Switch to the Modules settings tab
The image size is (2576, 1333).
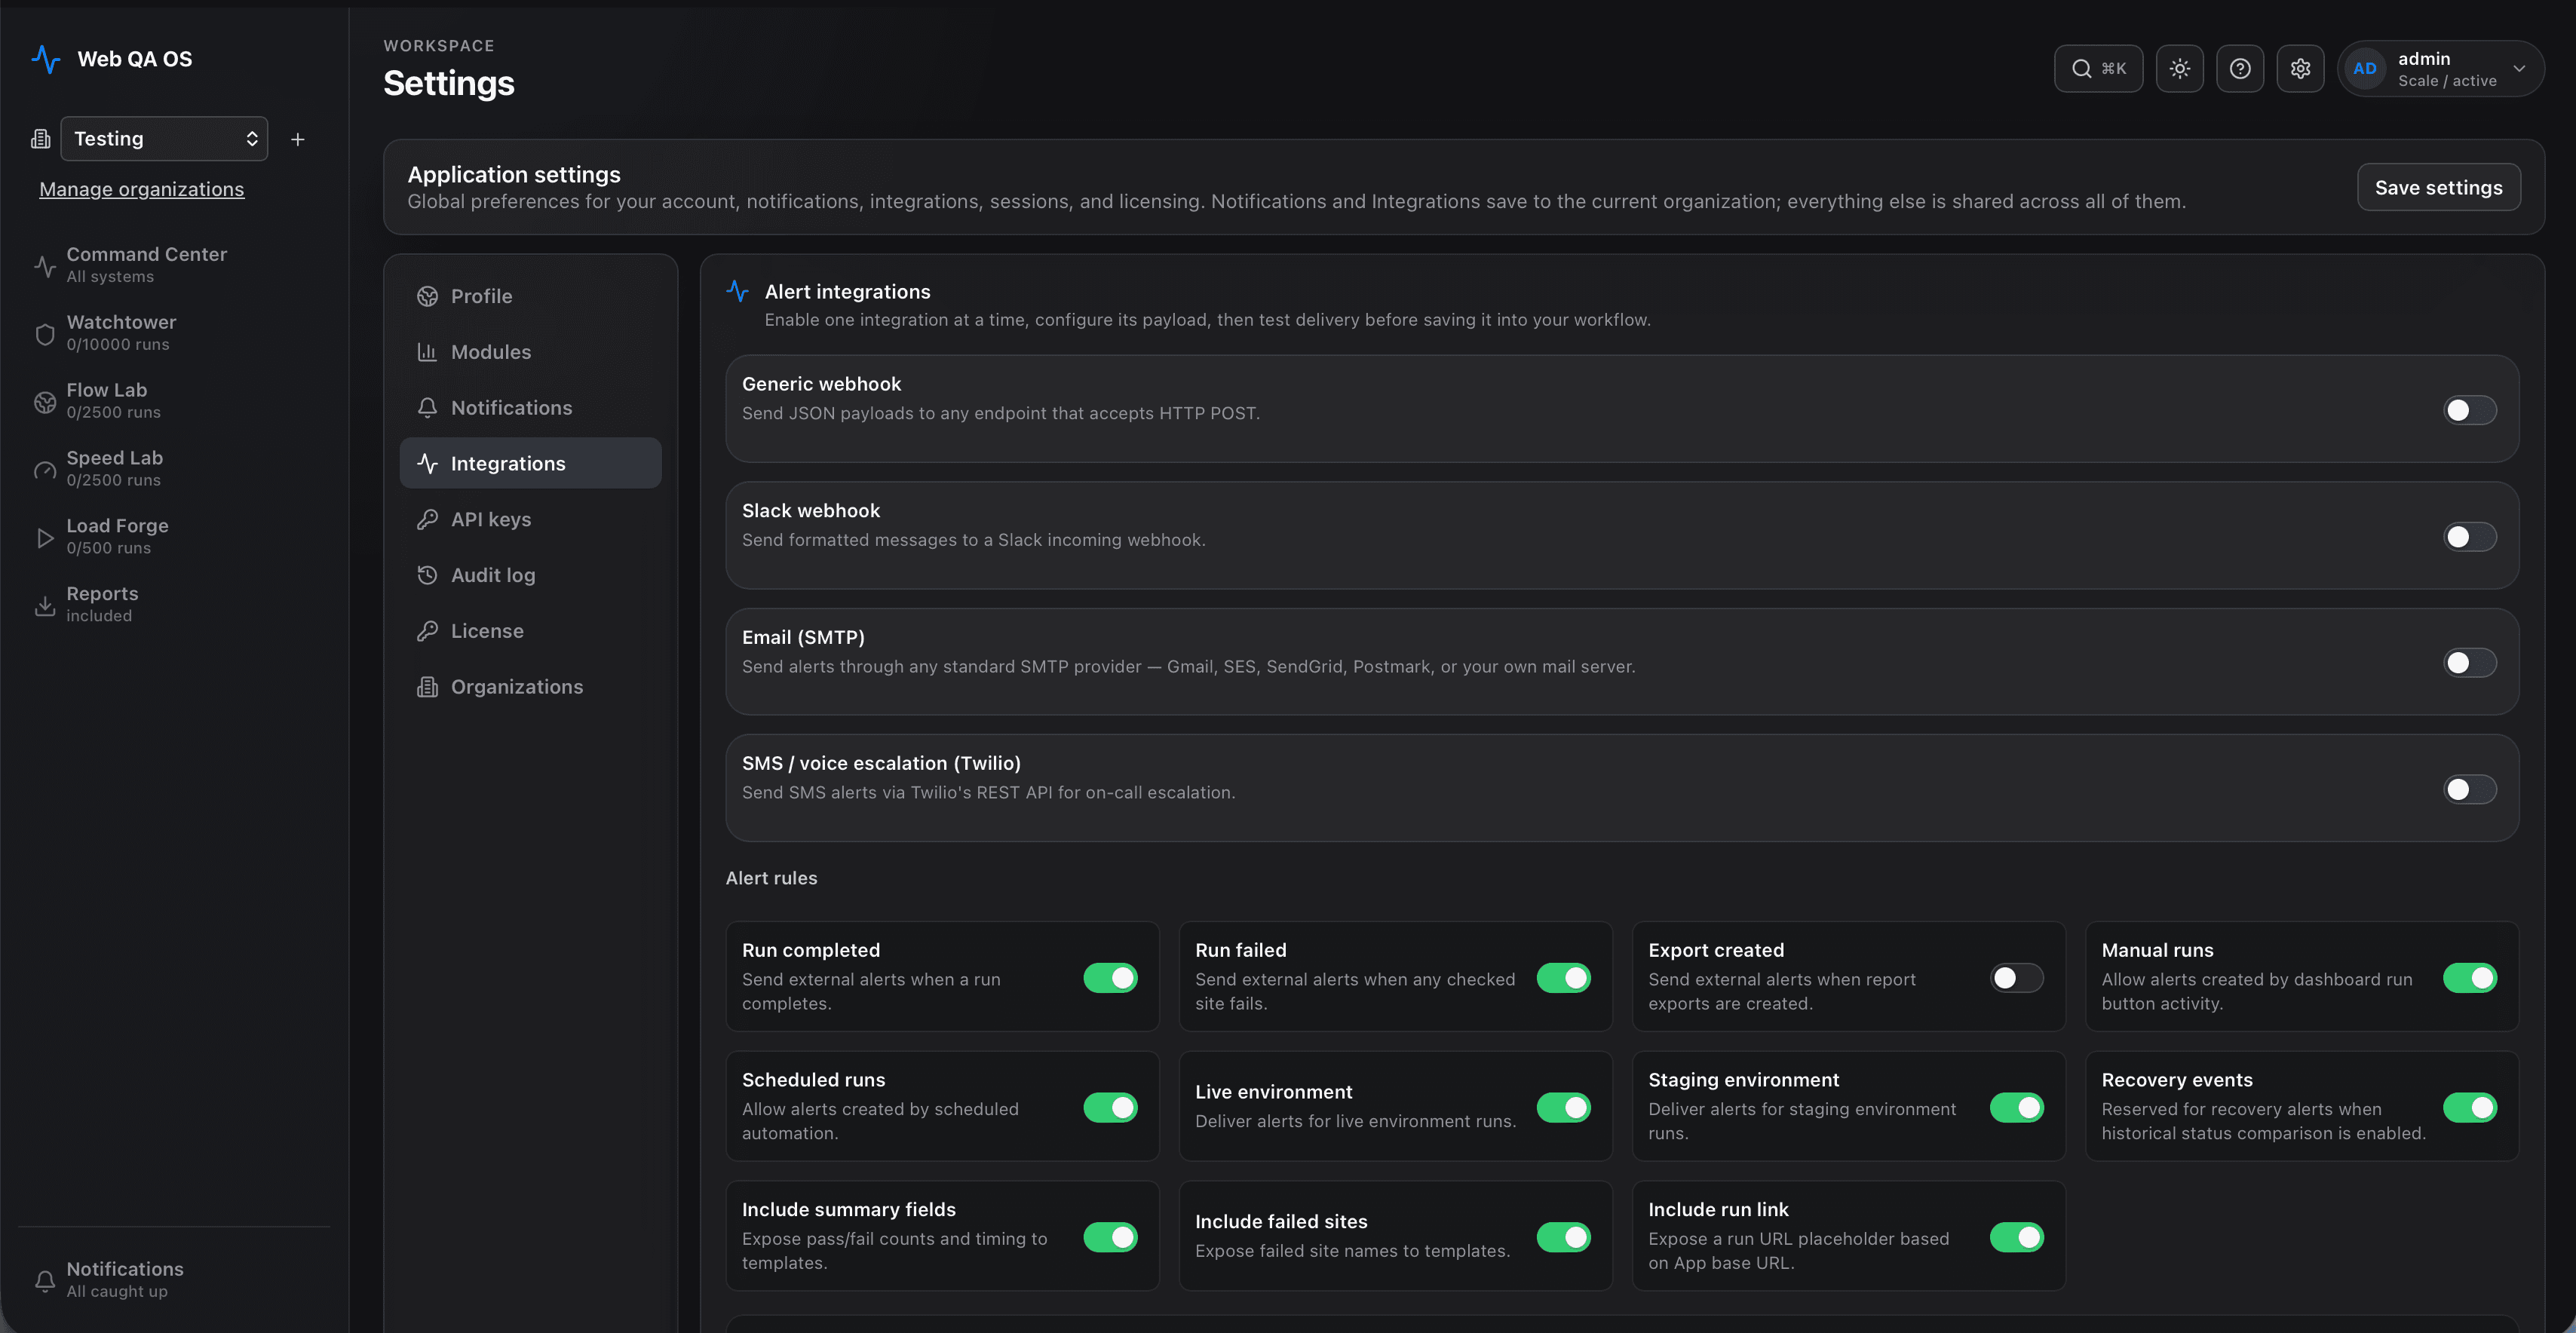(530, 352)
